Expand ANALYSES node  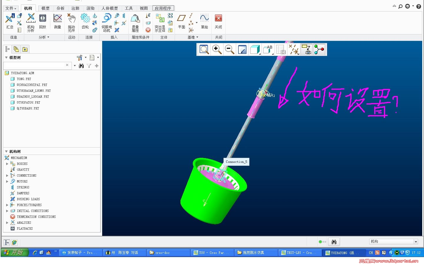click(7, 223)
